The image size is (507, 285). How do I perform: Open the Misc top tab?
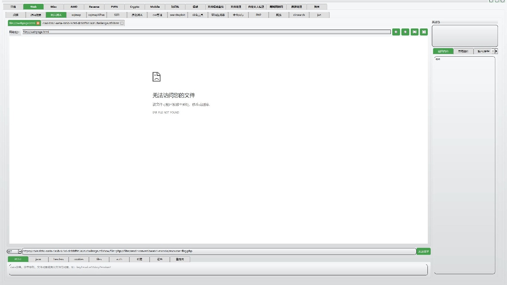coord(54,7)
